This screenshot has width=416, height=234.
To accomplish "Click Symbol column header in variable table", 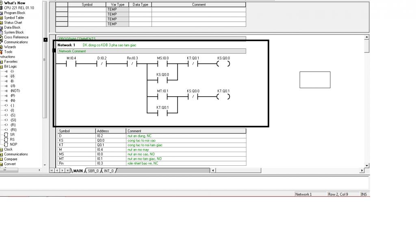I will [87, 4].
